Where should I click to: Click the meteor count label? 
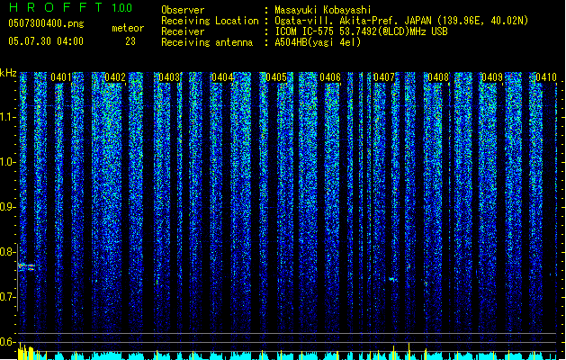coord(128,28)
